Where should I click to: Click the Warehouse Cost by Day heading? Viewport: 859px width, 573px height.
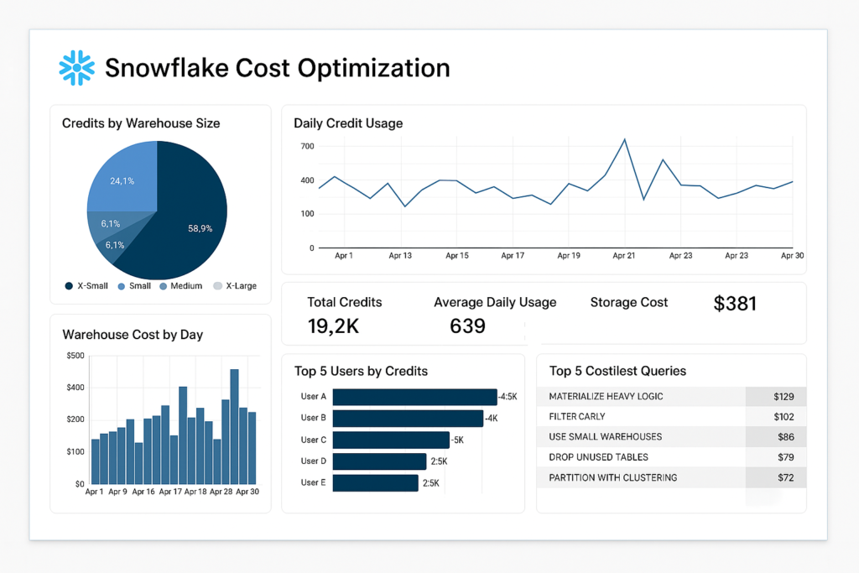[133, 335]
